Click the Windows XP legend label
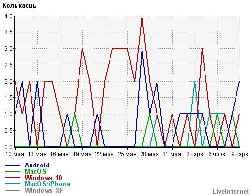This screenshot has height=196, width=252. pyautogui.click(x=44, y=190)
